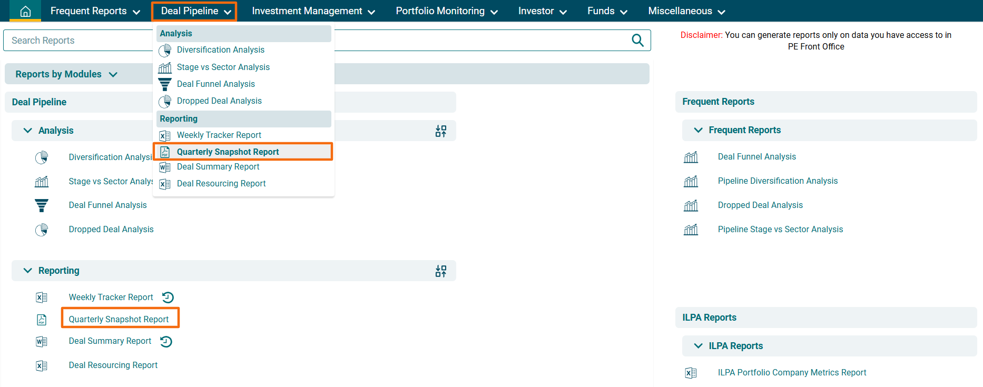This screenshot has height=387, width=983.
Task: Open the Portfolio Monitoring menu
Action: [446, 11]
